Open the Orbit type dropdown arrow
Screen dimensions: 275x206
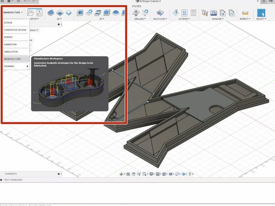124,174
